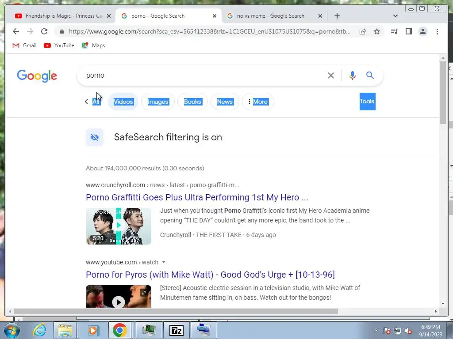Switch to the no vs memz Google tab

[x=270, y=16]
